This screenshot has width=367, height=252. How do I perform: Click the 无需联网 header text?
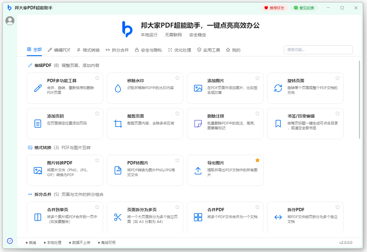click(x=173, y=35)
